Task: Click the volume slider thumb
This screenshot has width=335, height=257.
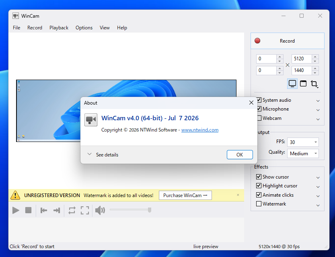Action: (x=150, y=210)
